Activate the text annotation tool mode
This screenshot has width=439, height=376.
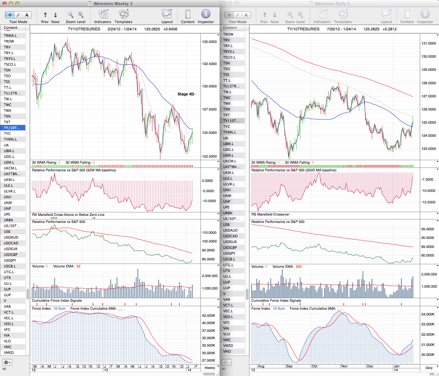pos(27,15)
